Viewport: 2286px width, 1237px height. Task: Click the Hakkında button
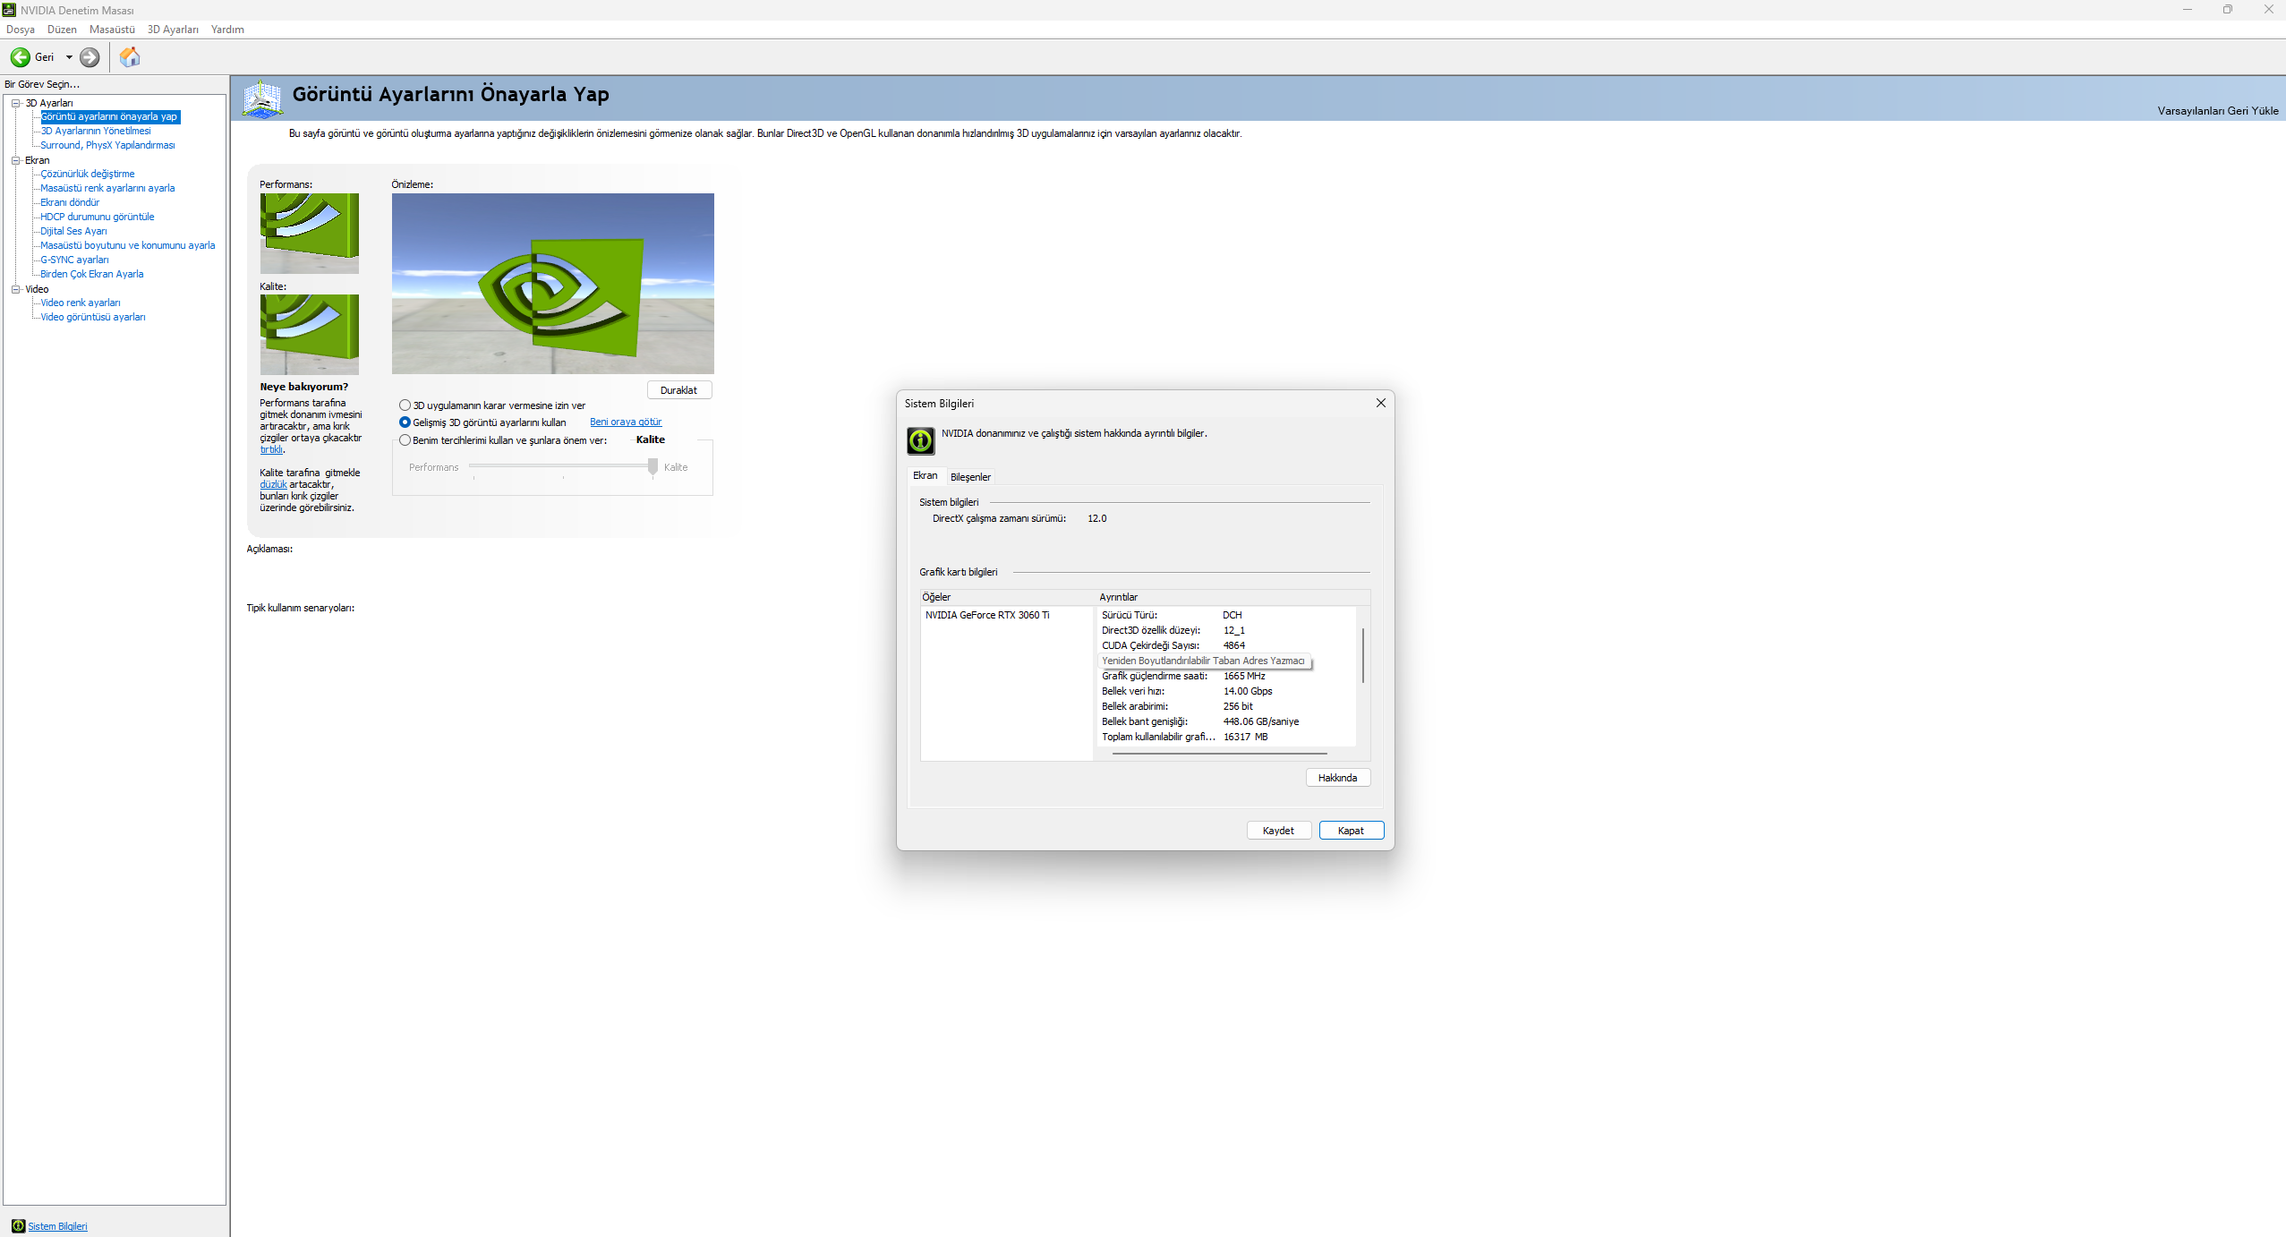tap(1338, 778)
